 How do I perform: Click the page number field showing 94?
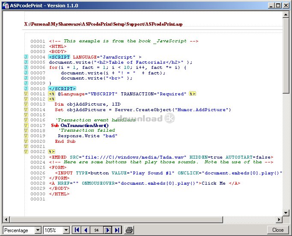click(x=97, y=230)
